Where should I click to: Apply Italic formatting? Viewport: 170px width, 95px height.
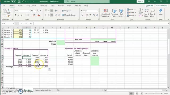click(19, 15)
